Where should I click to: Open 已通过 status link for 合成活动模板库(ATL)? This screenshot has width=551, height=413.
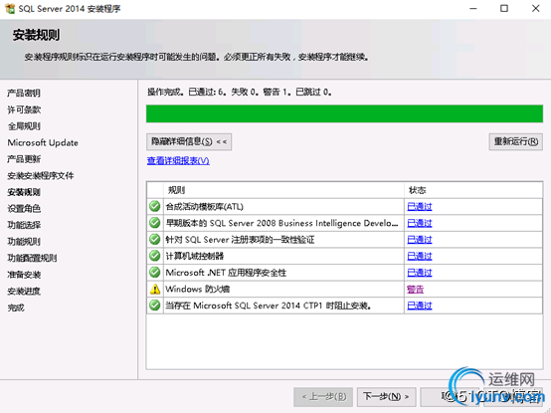click(x=420, y=207)
